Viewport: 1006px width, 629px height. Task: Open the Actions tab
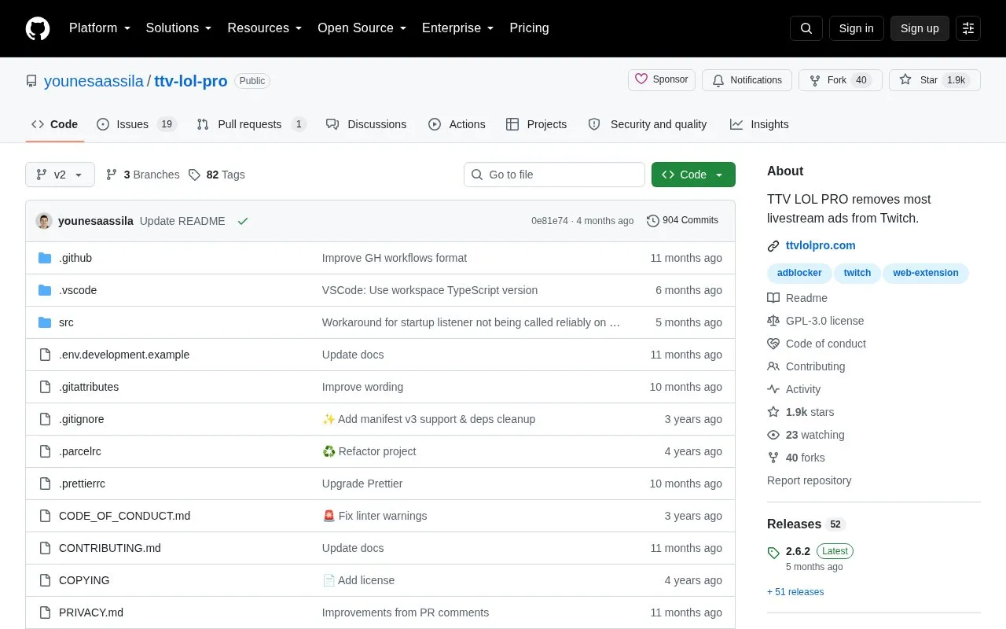click(x=457, y=124)
